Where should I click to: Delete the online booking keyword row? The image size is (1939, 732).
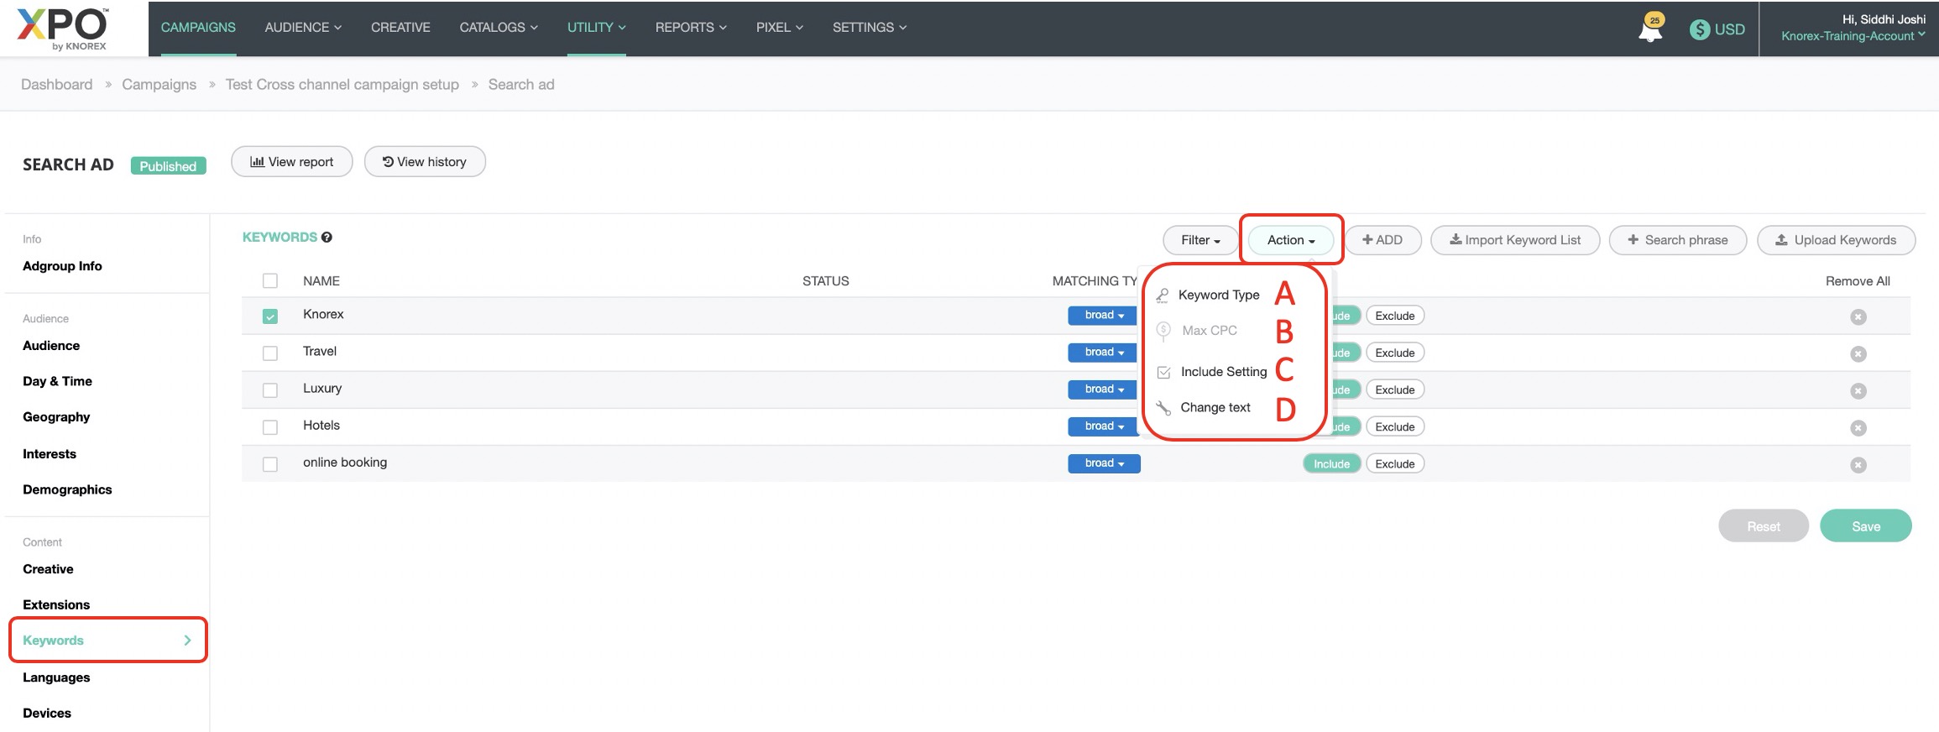pos(1858,465)
